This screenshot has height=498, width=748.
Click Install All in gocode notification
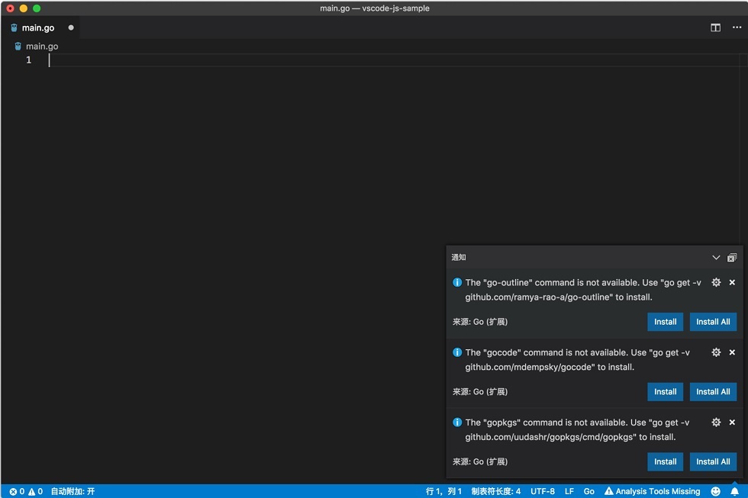coord(713,392)
